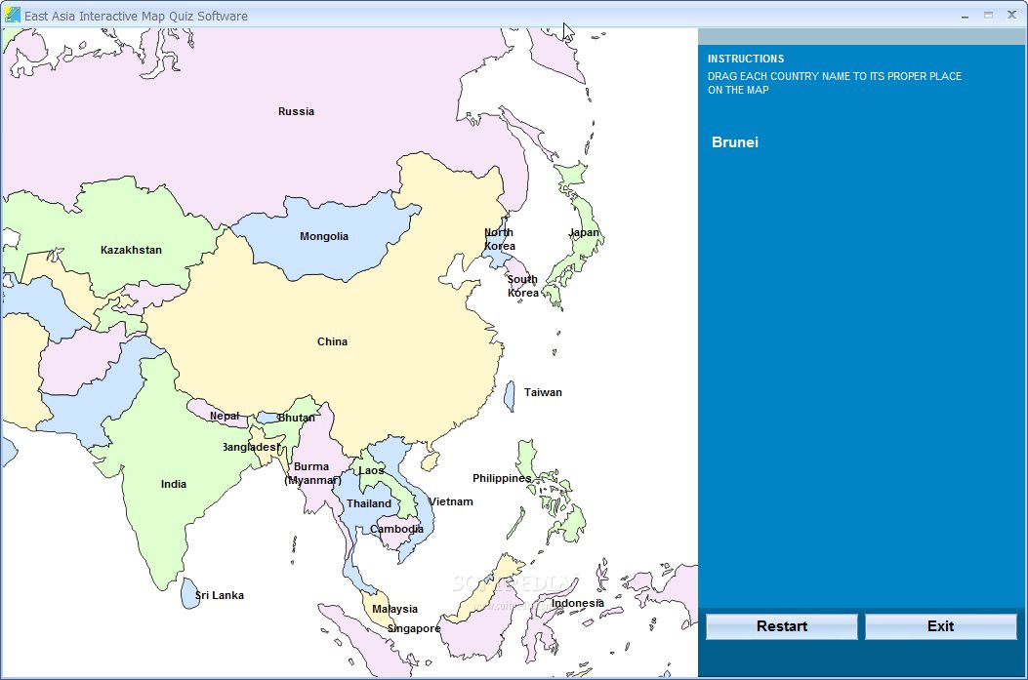This screenshot has width=1028, height=680.
Task: Click the China label on the map
Action: (x=332, y=341)
